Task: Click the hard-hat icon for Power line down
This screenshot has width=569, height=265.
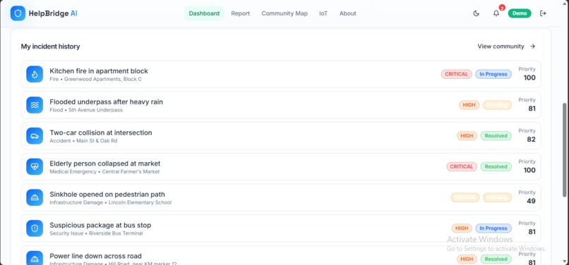Action: click(35, 259)
